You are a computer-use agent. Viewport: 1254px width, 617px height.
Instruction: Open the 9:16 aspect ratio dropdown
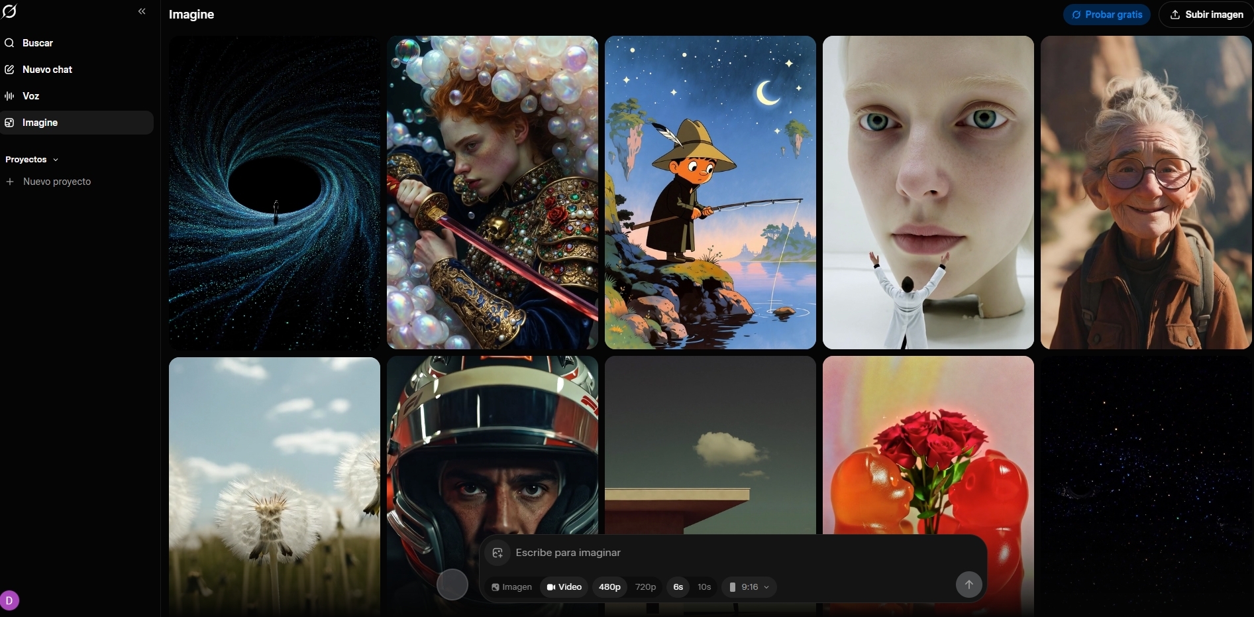(x=749, y=587)
